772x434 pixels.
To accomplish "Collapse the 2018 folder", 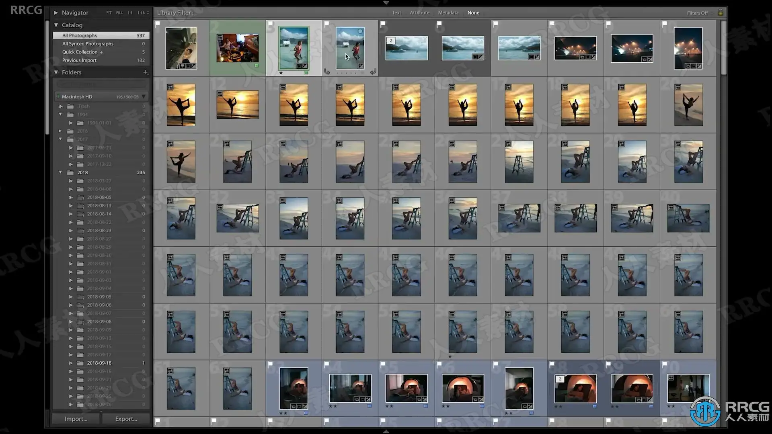I will (61, 172).
